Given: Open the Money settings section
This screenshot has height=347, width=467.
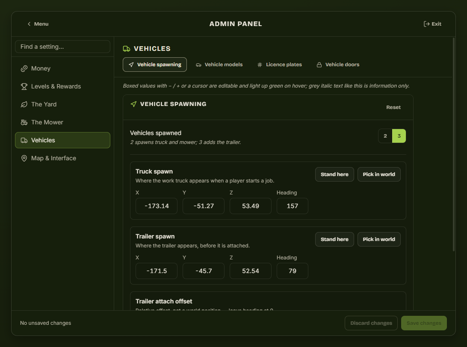Looking at the screenshot, I should tap(62, 68).
